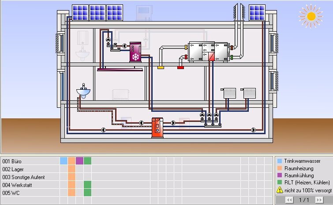Click the pump right of the boiler
Viewport: 333px width, 205px height.
[173, 123]
